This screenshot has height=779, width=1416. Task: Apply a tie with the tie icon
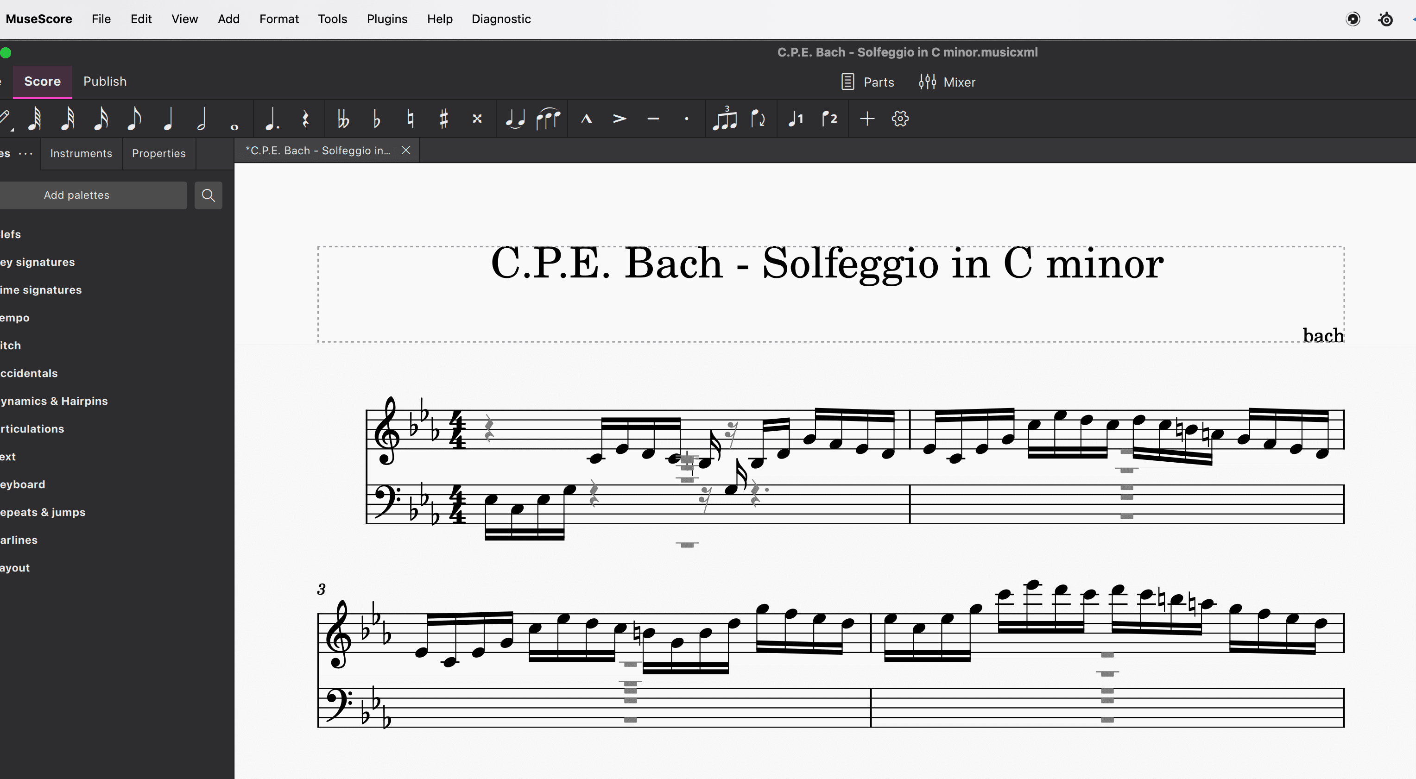click(x=515, y=118)
